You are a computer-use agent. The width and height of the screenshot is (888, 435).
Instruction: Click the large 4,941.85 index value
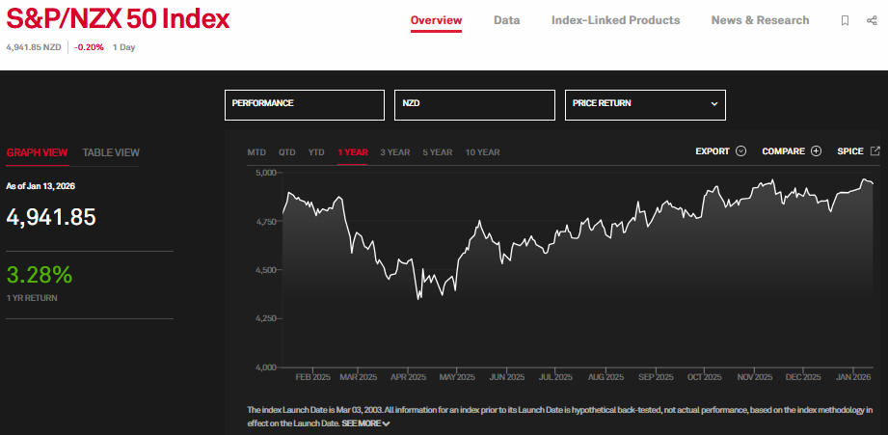point(51,217)
